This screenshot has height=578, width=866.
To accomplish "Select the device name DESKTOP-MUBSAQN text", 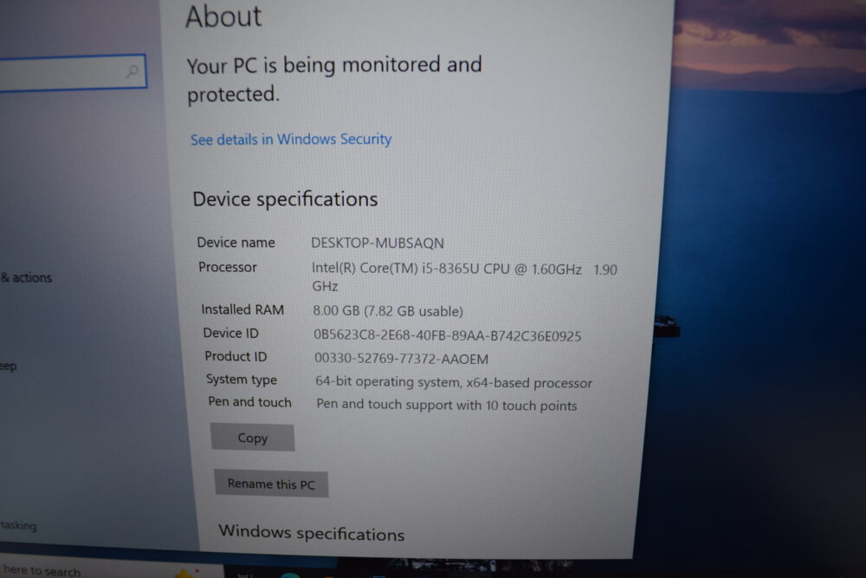I will [378, 244].
